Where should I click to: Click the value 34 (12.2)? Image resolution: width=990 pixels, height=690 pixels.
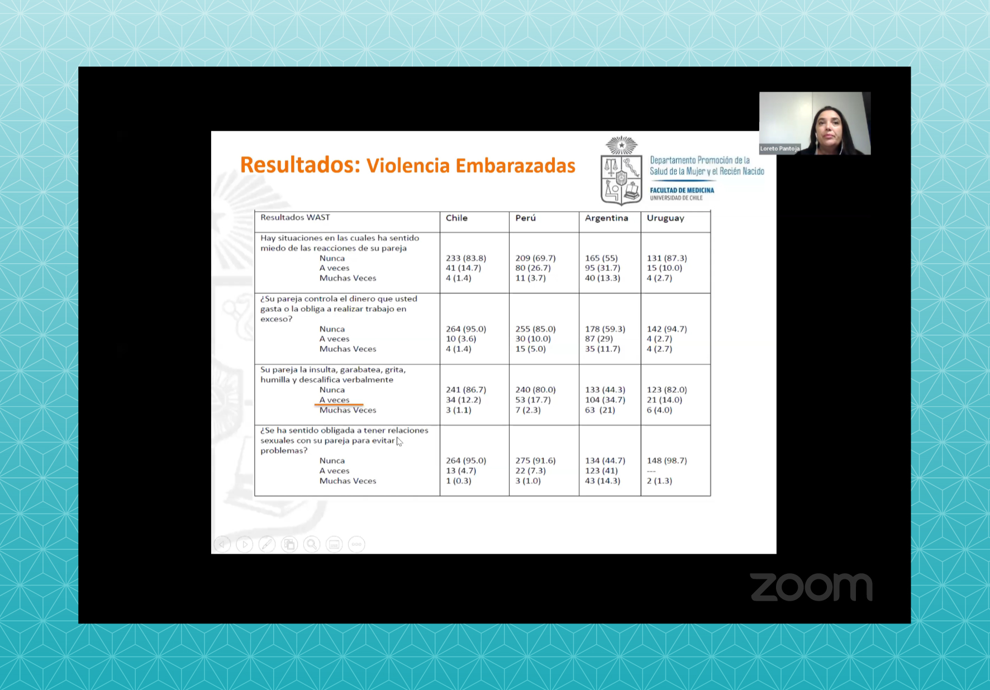pos(463,400)
